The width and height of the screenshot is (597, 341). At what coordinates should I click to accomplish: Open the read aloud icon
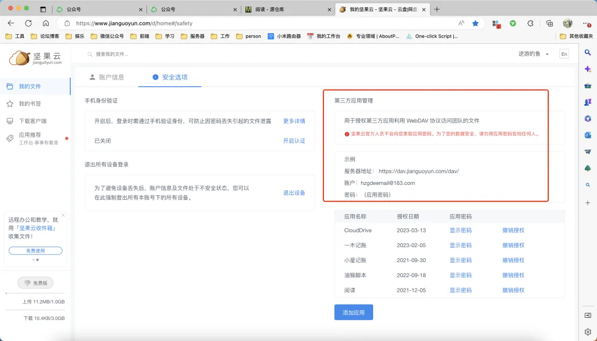461,23
